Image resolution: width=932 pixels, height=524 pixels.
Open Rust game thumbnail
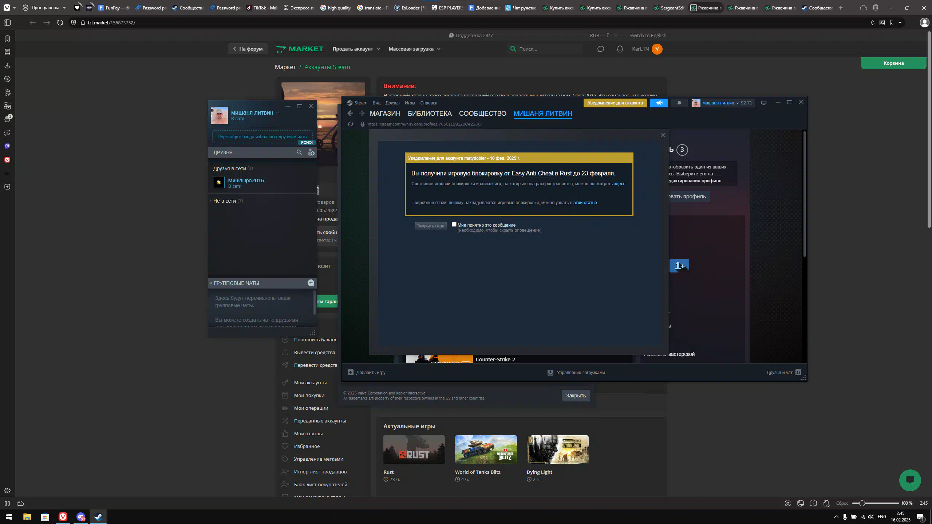click(414, 449)
